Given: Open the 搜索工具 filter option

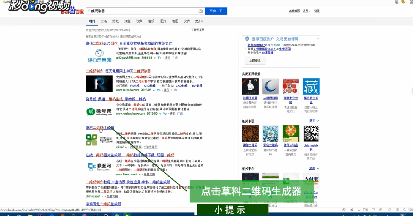Looking at the screenshot, I should coord(198,30).
